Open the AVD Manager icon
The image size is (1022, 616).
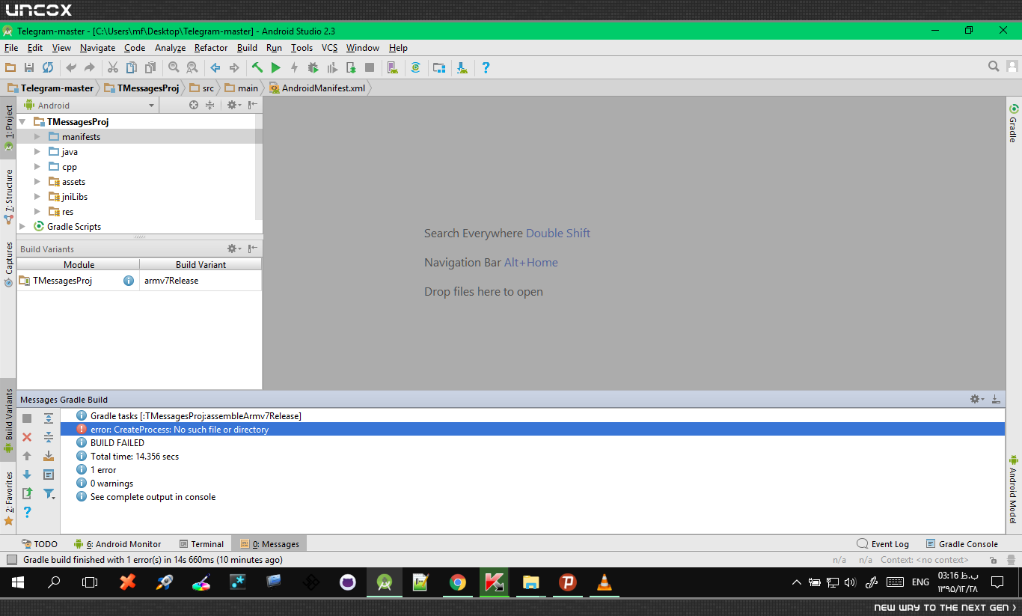coord(393,67)
